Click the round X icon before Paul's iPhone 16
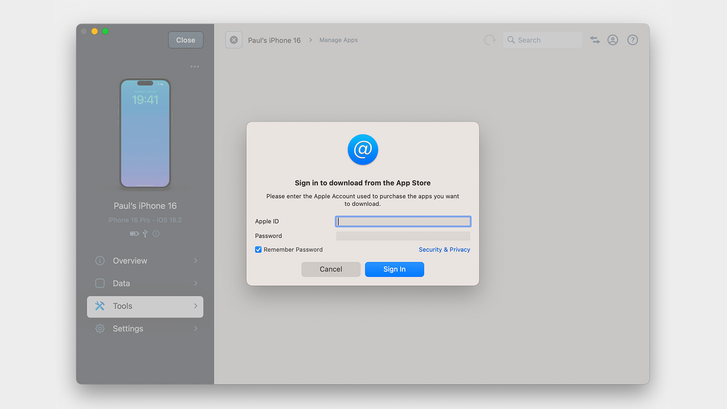The width and height of the screenshot is (727, 409). click(234, 40)
